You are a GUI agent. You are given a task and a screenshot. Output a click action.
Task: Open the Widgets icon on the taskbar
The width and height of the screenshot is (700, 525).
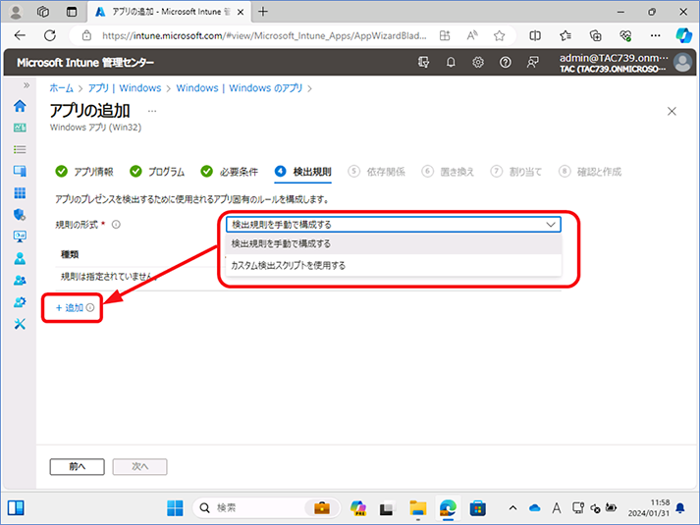[x=16, y=508]
